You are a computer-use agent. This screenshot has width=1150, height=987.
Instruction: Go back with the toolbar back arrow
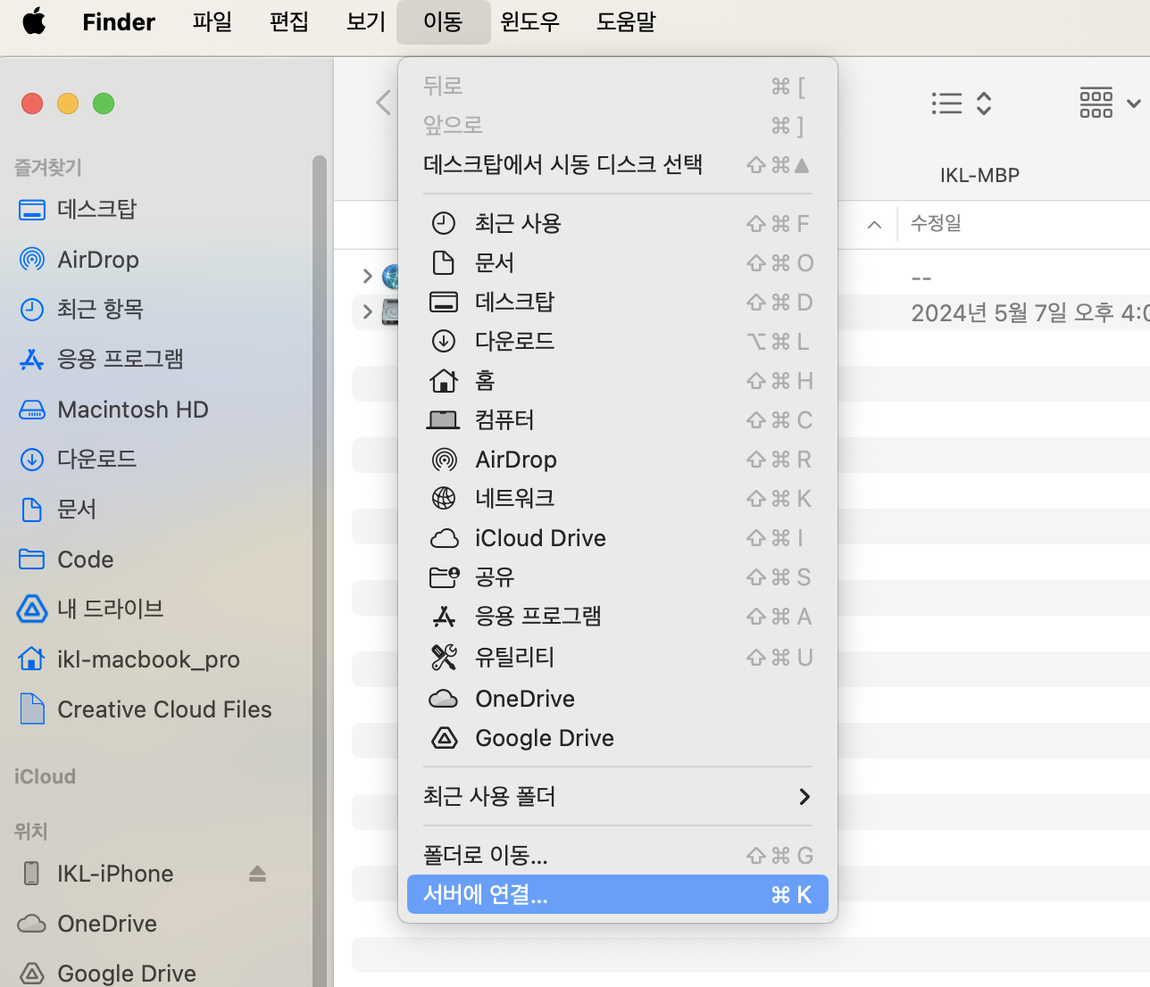point(383,104)
